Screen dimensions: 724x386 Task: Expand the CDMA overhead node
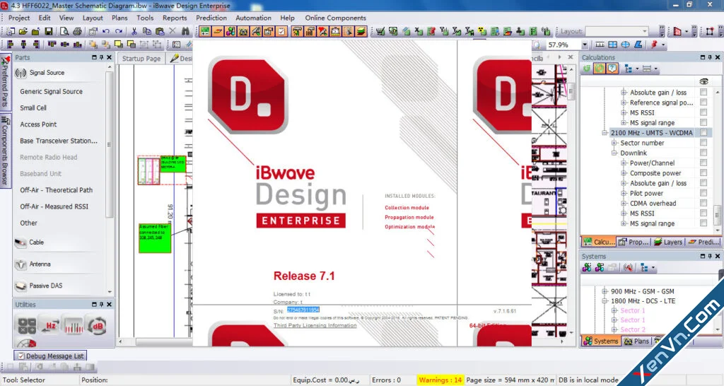[624, 203]
